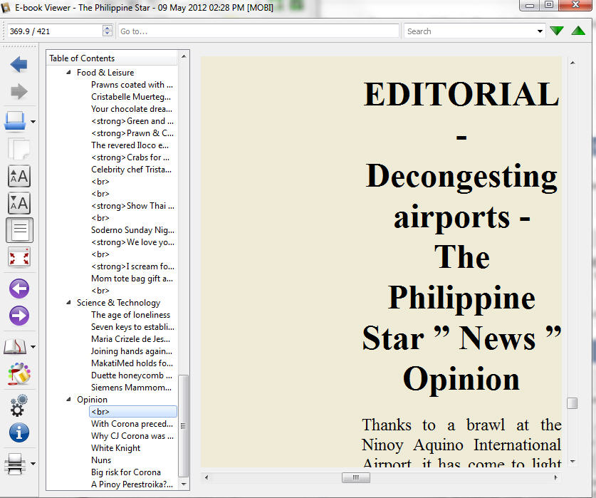Expand the Search history dropdown
This screenshot has height=498, width=596.
tap(540, 31)
